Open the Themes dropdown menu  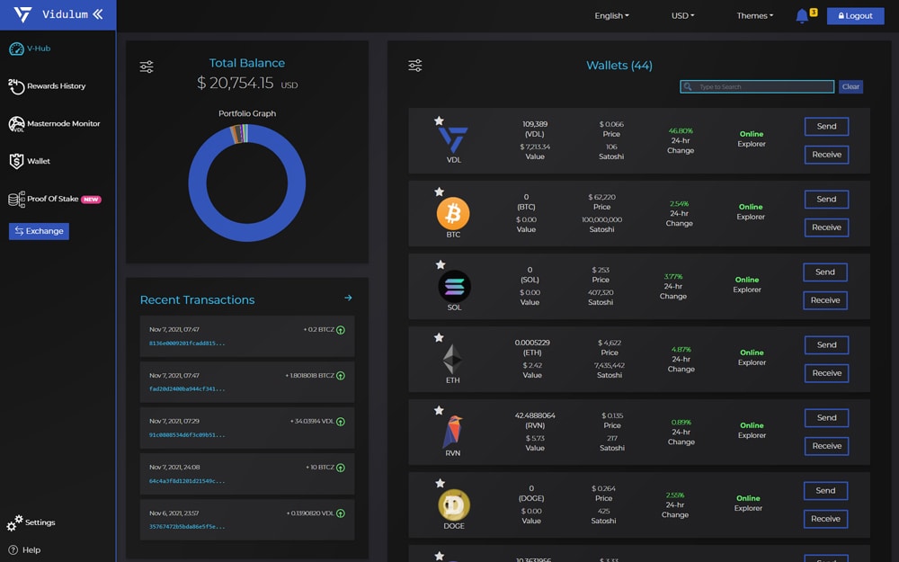pos(754,16)
